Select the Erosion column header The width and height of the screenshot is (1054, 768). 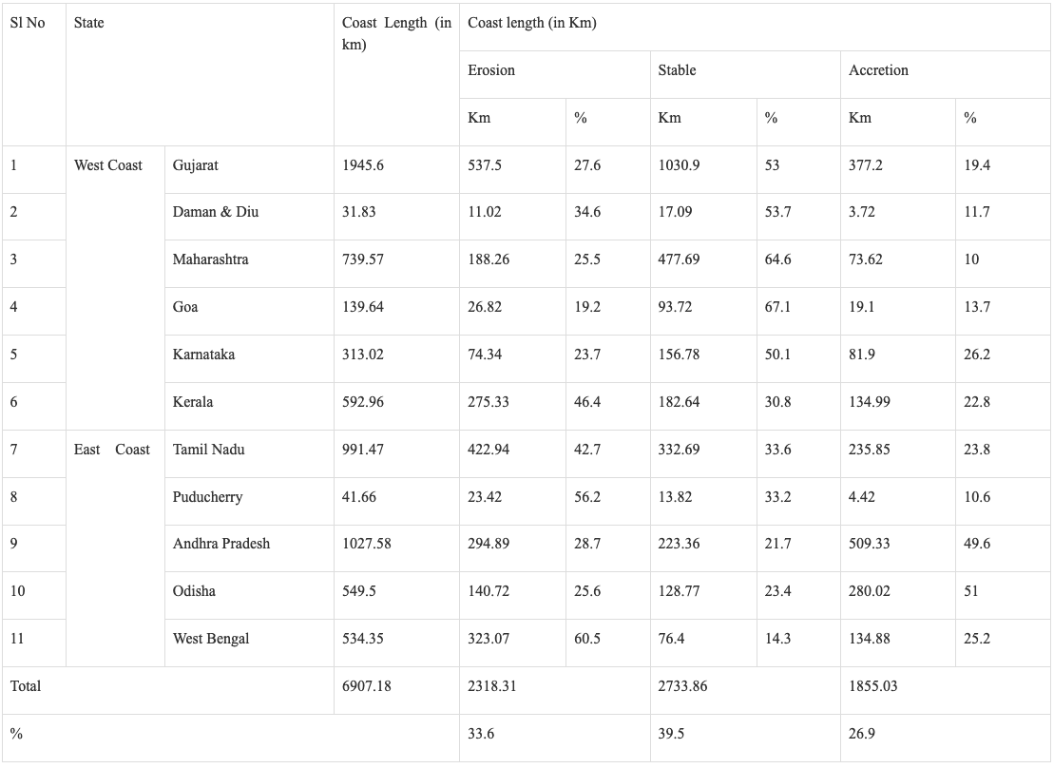click(x=491, y=70)
